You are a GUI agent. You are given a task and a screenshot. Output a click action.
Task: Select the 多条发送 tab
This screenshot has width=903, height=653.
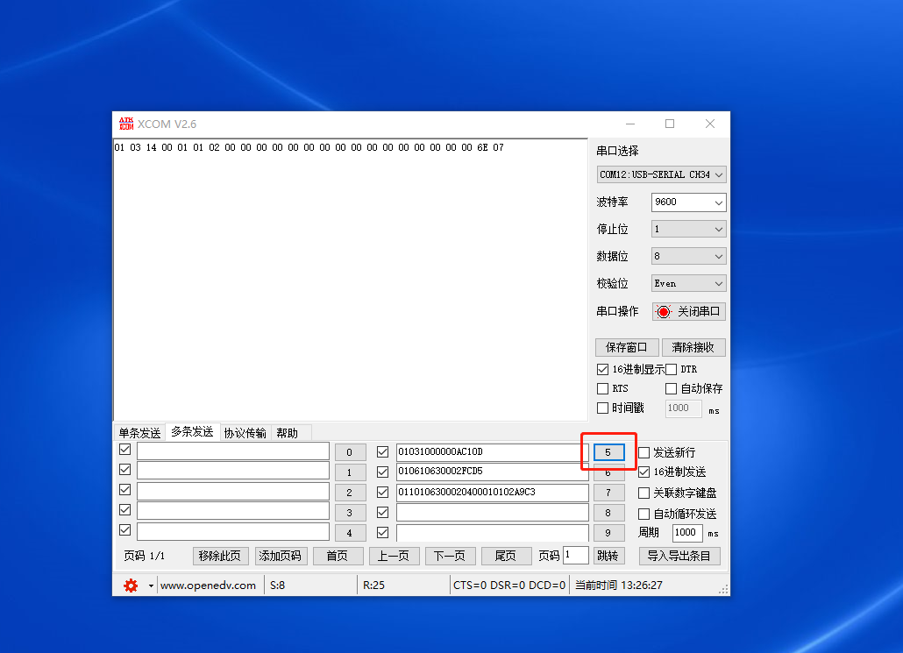[192, 432]
